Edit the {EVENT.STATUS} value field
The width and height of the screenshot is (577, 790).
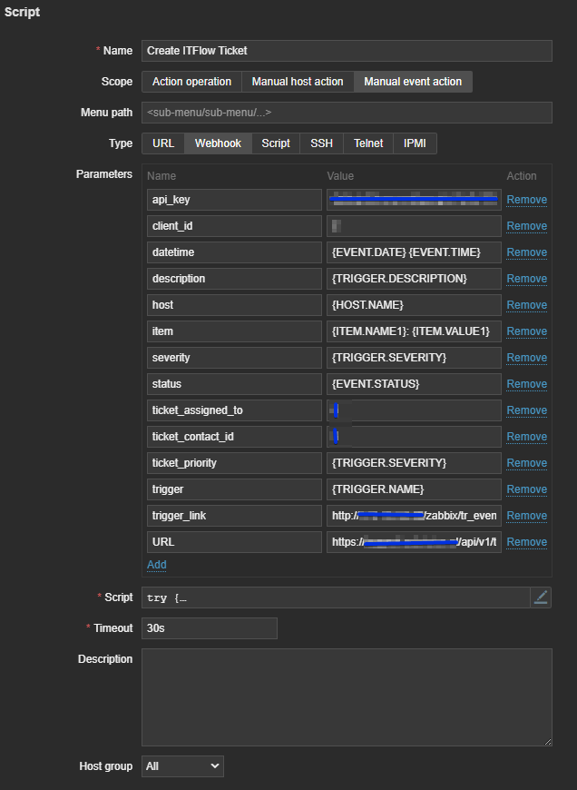coord(414,384)
